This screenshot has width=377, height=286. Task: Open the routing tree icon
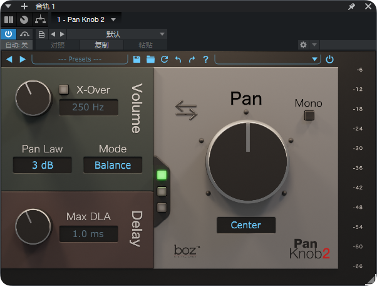tap(40, 19)
